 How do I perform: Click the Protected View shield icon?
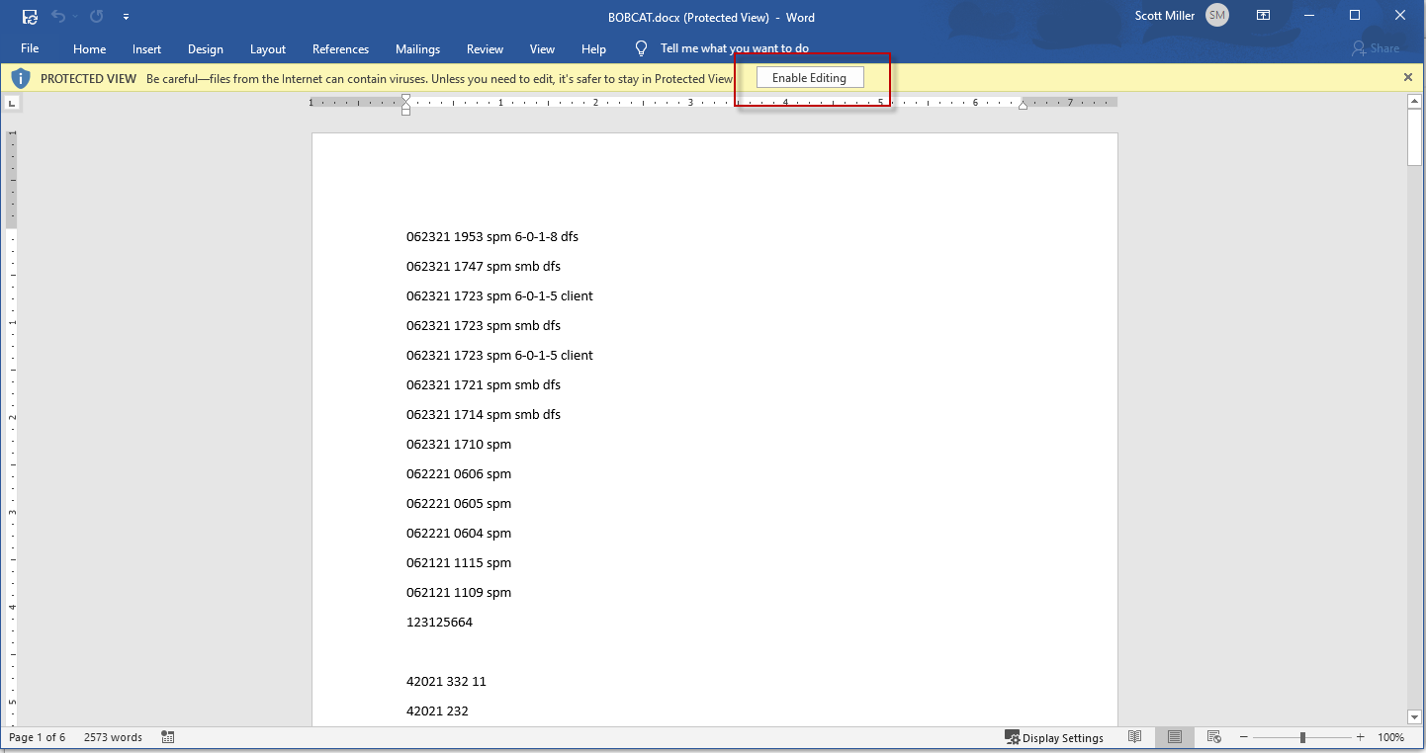(x=21, y=78)
